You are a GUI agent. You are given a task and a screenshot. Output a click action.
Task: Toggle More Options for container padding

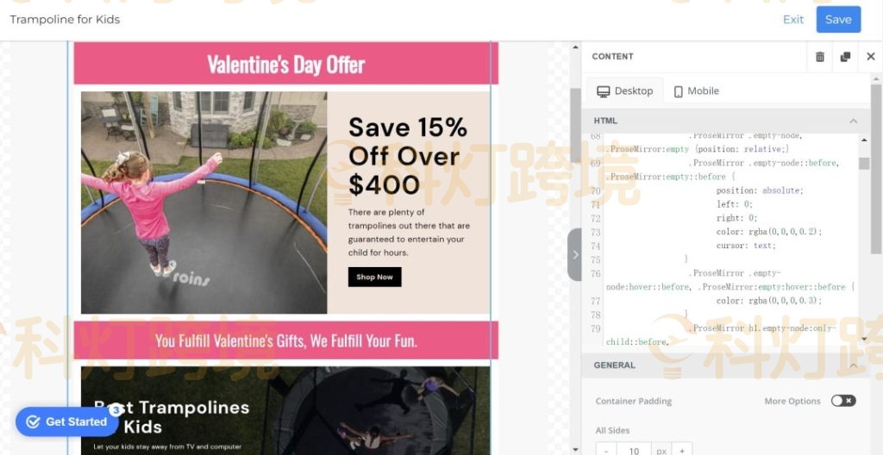[843, 401]
